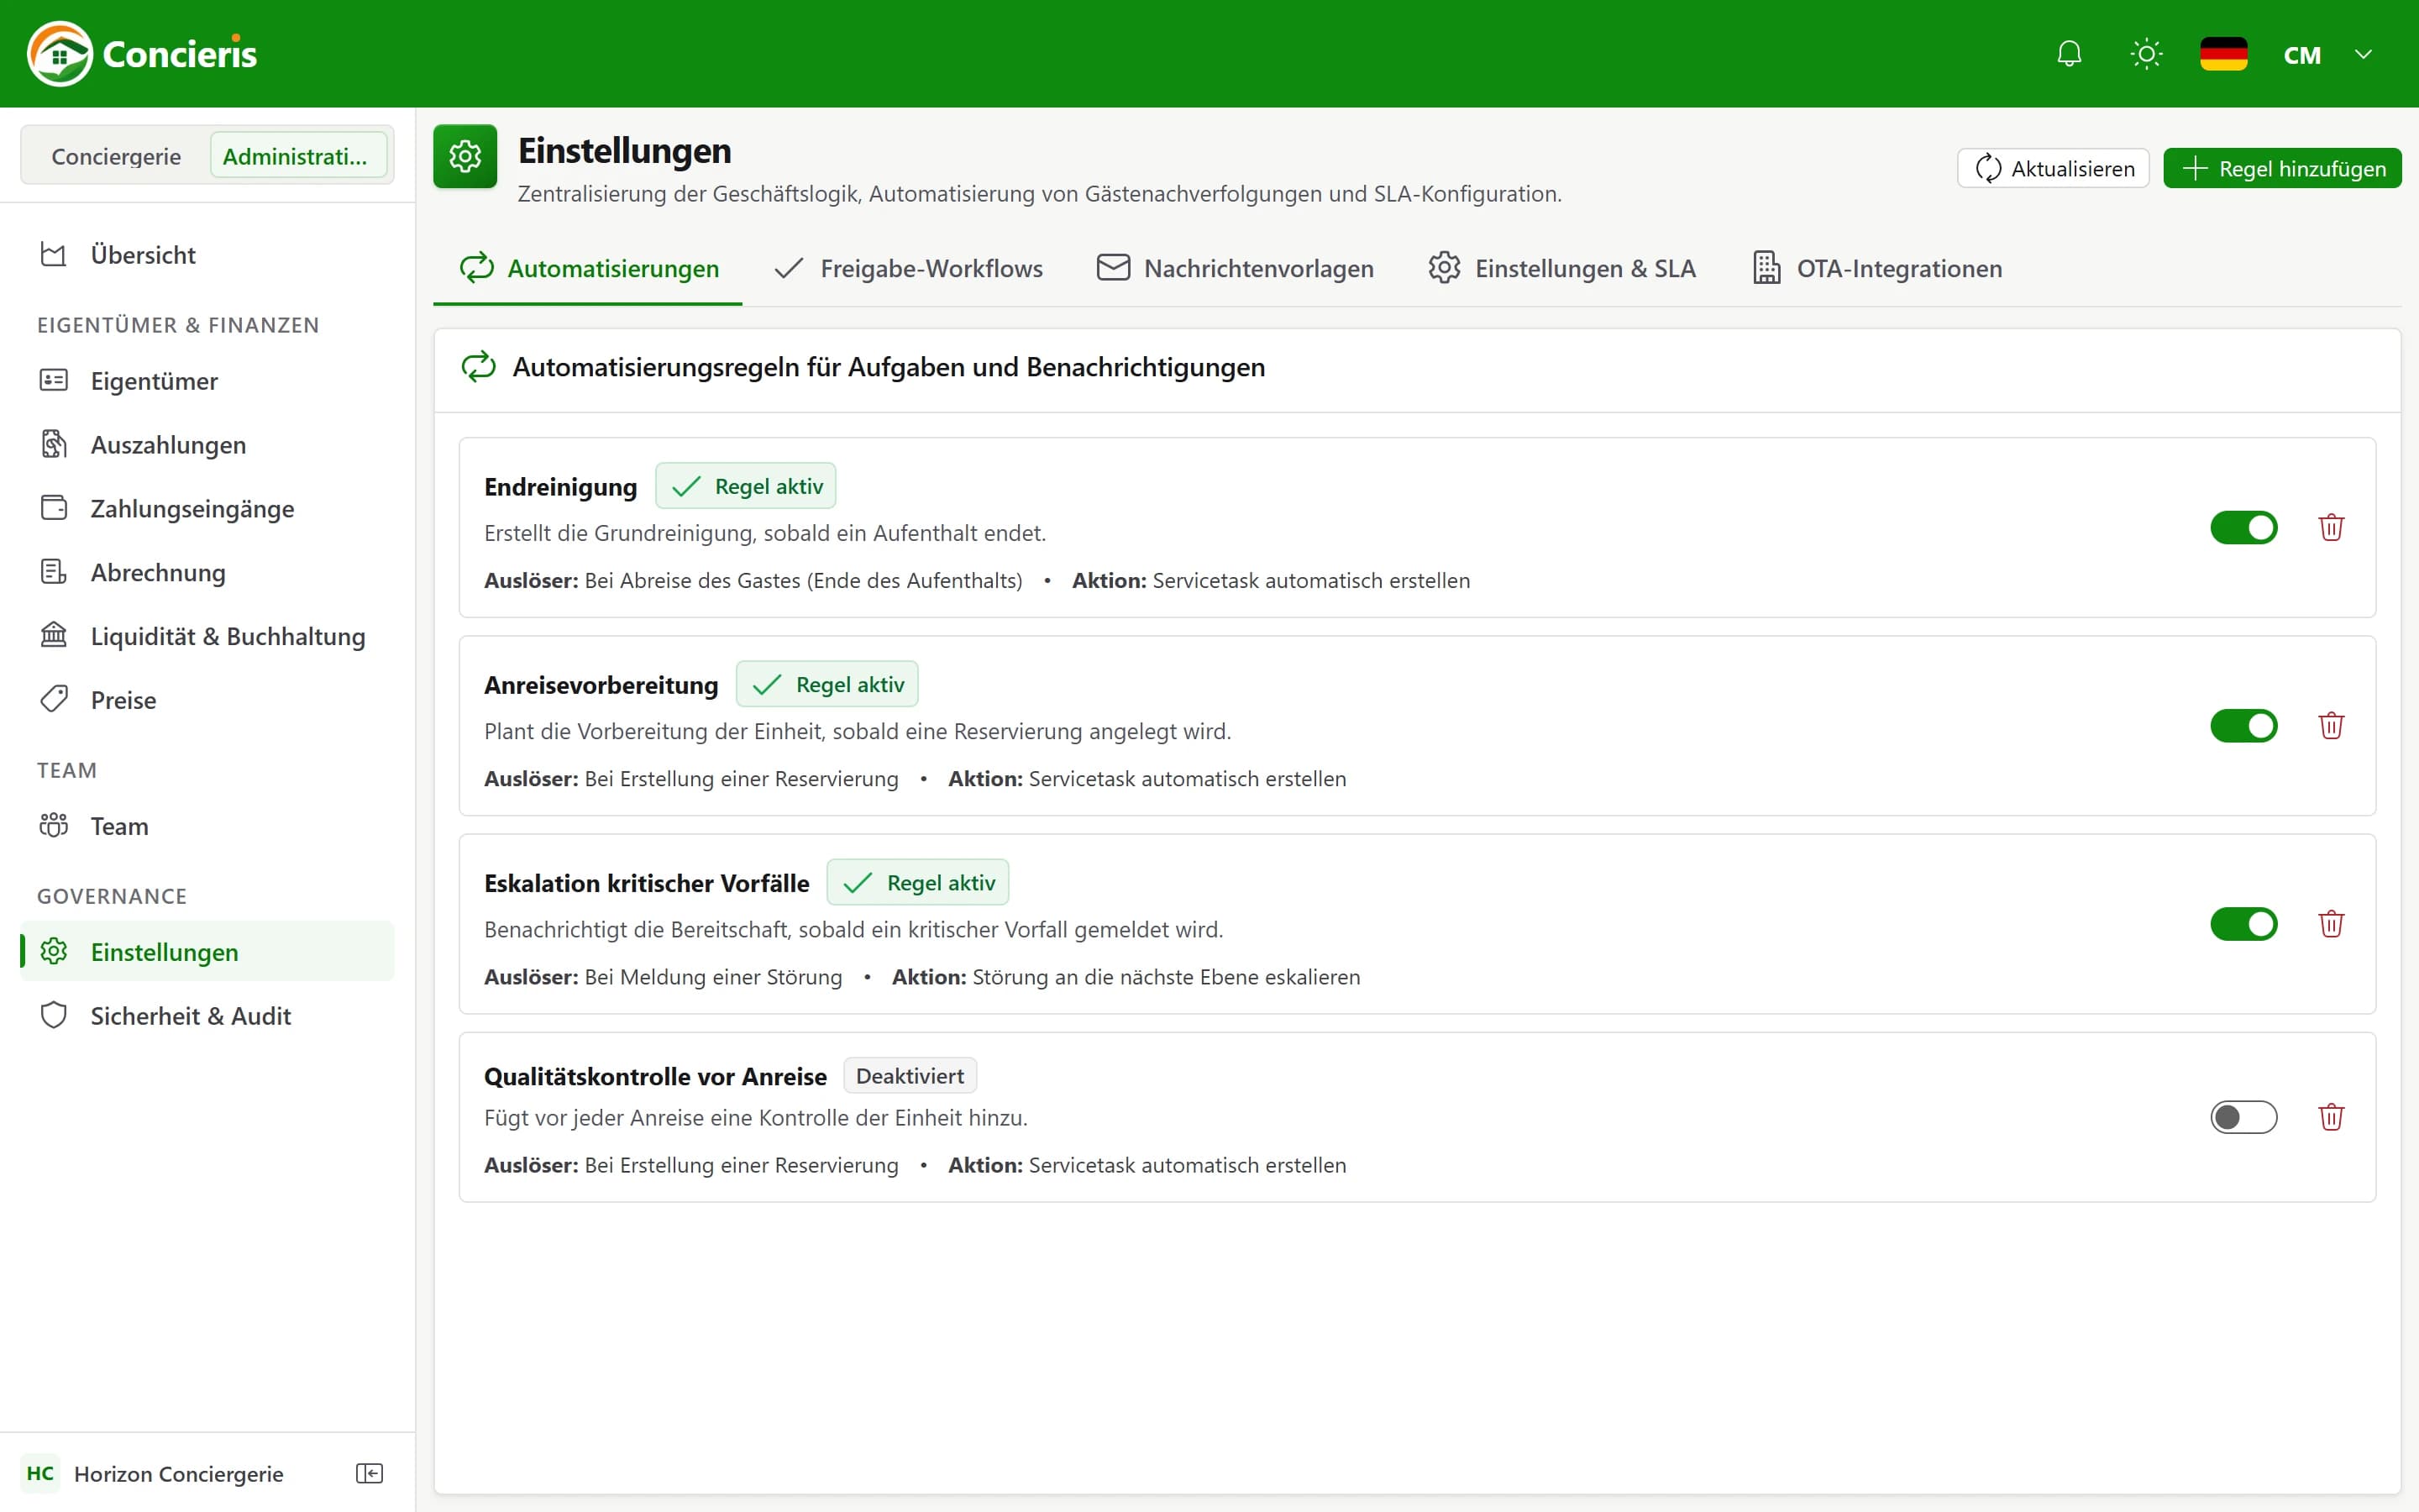Select Einstellungen in the sidebar
Image resolution: width=2419 pixels, height=1512 pixels.
coord(207,952)
